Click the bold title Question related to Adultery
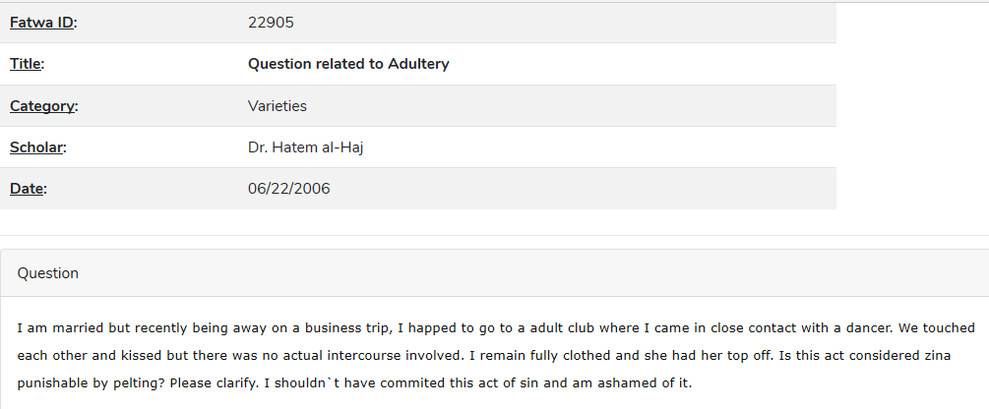Image resolution: width=989 pixels, height=409 pixels. pos(348,64)
